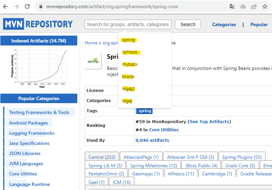Open JSON Libraries category
272x190 pixels.
click(25, 153)
